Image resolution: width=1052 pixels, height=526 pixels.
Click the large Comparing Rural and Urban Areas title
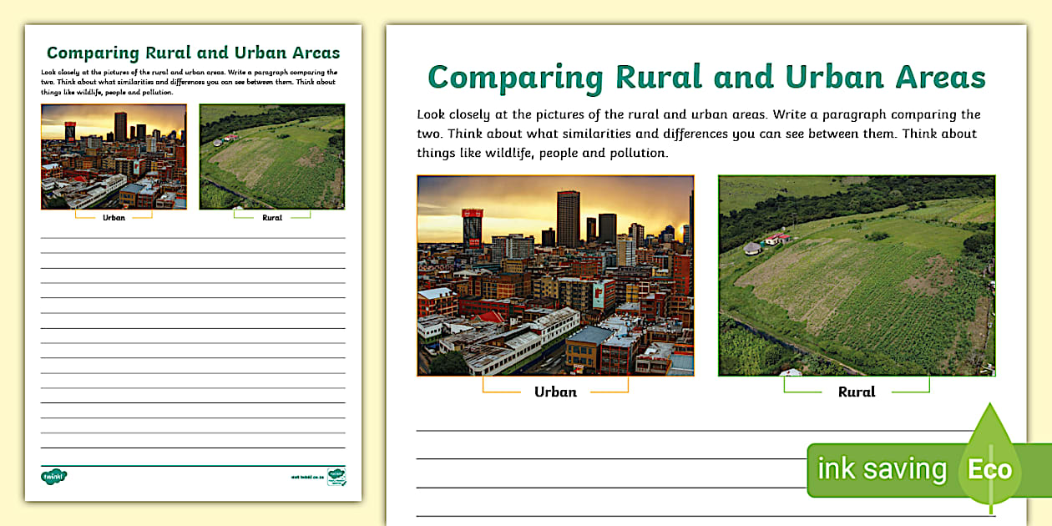coord(706,78)
